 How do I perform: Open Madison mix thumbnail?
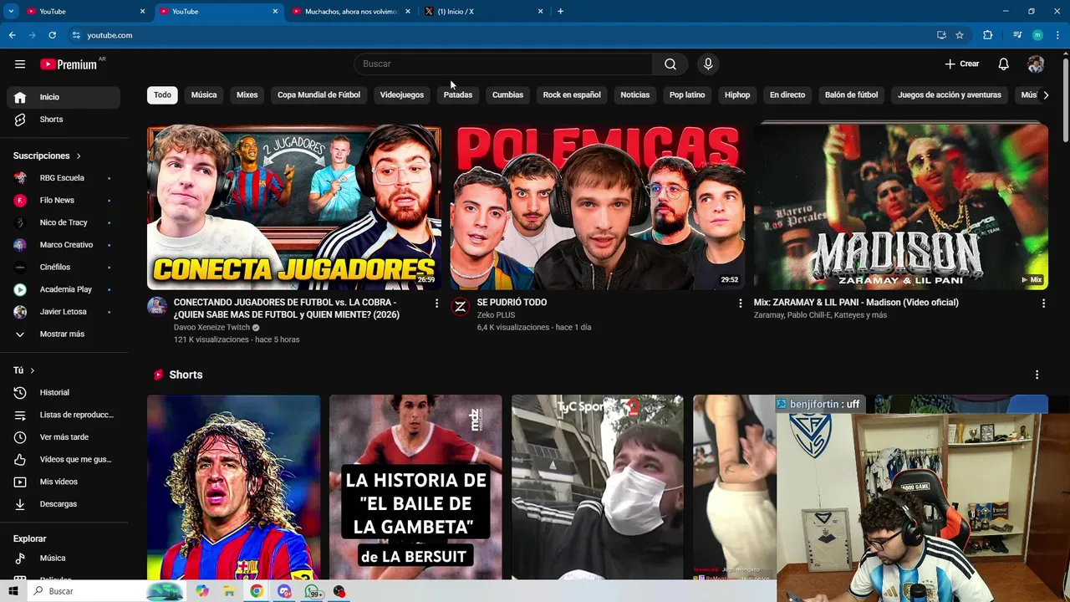pyautogui.click(x=901, y=207)
